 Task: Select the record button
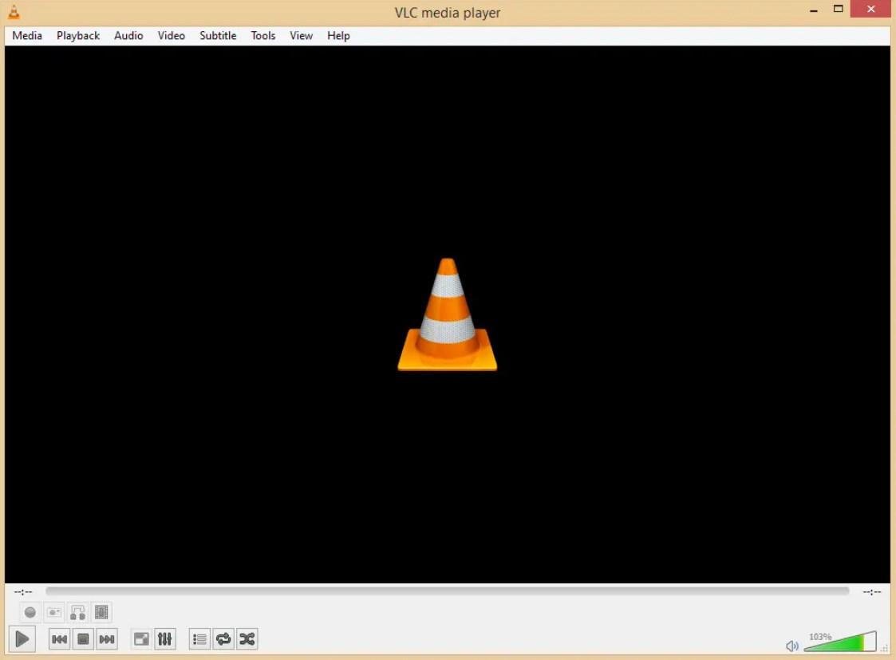click(30, 612)
